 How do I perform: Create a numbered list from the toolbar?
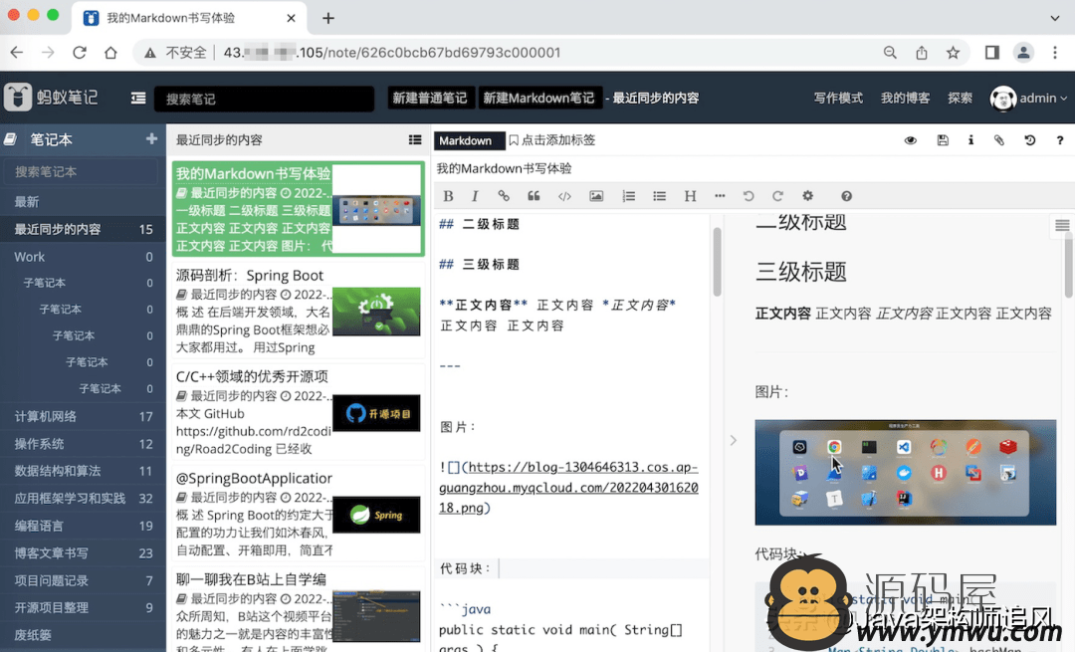click(x=629, y=196)
